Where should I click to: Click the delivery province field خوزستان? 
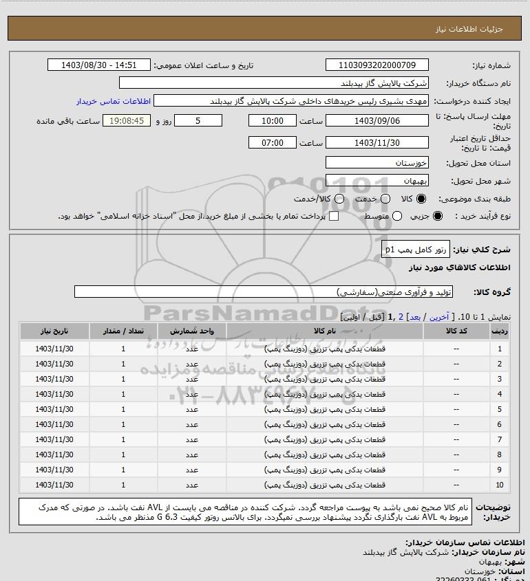377,163
